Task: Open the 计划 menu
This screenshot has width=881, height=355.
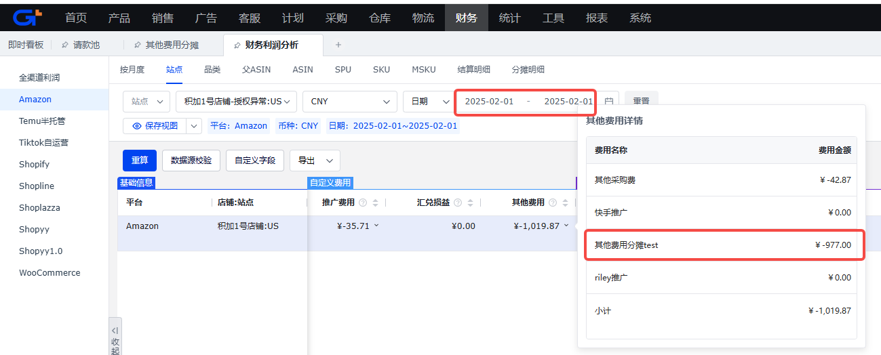Action: (293, 18)
